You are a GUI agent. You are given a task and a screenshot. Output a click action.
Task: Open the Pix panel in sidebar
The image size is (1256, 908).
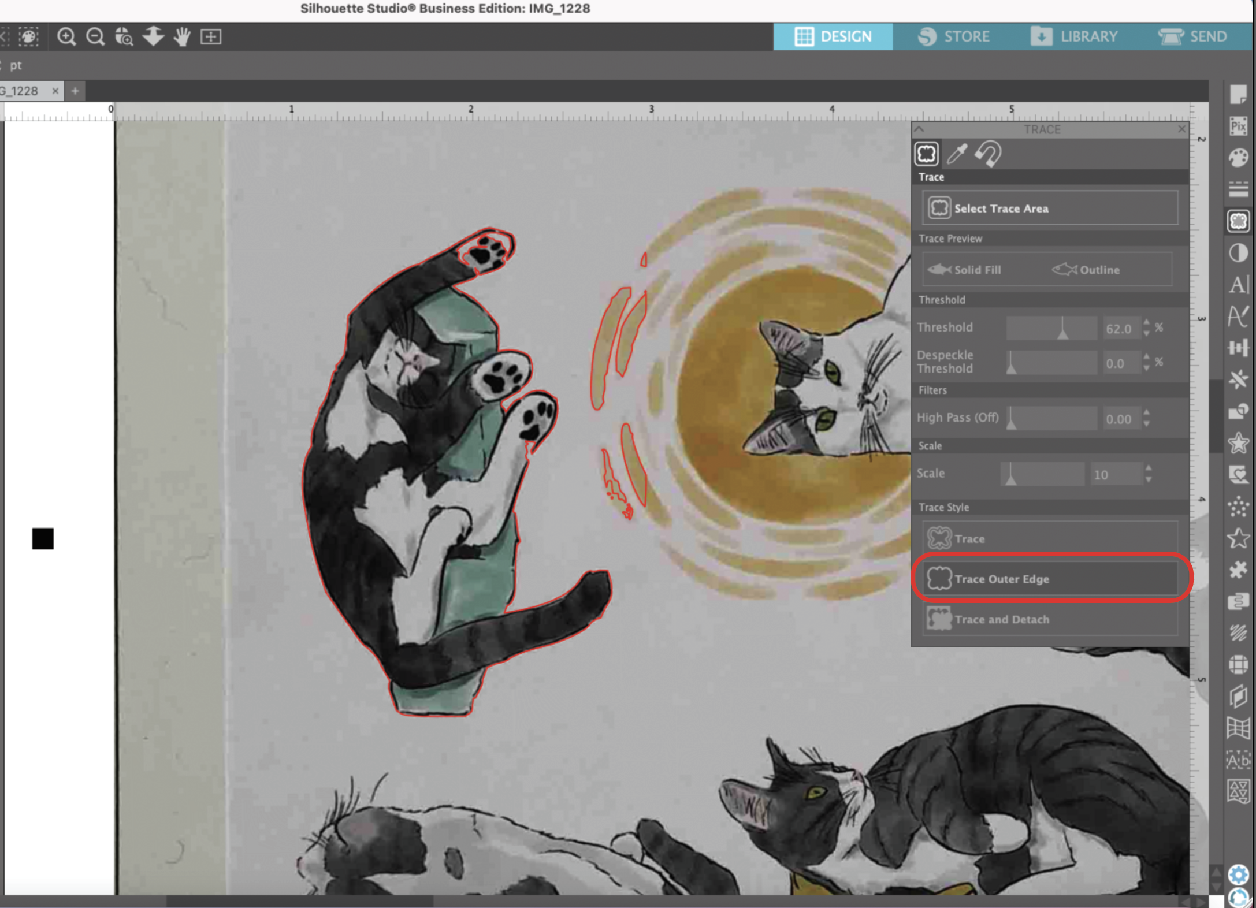(x=1238, y=126)
